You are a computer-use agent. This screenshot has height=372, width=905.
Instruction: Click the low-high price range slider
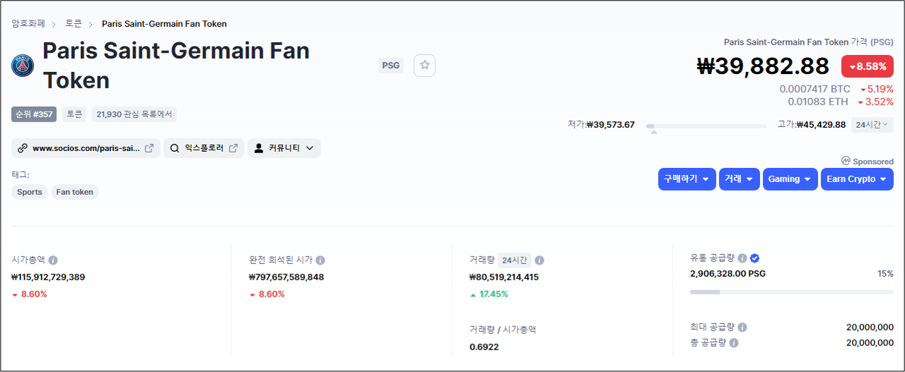705,126
